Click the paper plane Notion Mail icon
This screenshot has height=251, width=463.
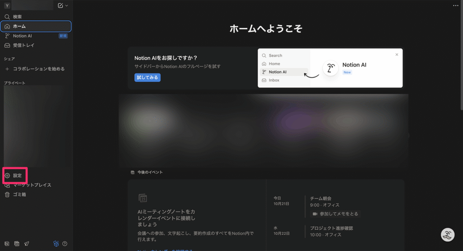tap(27, 244)
